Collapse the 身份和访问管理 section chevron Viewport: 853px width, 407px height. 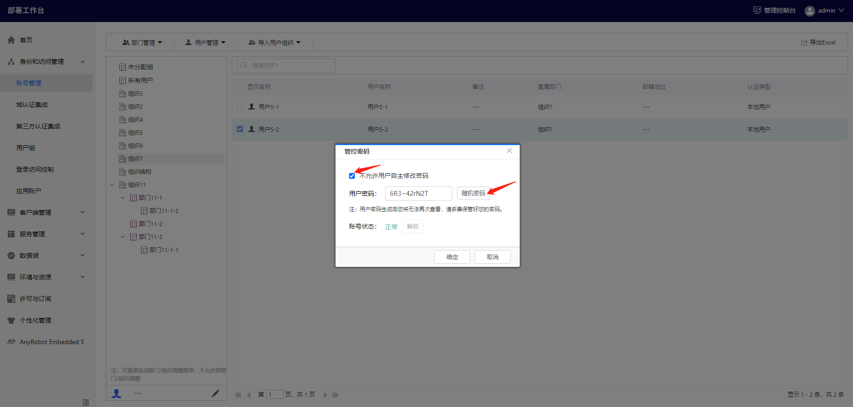83,62
